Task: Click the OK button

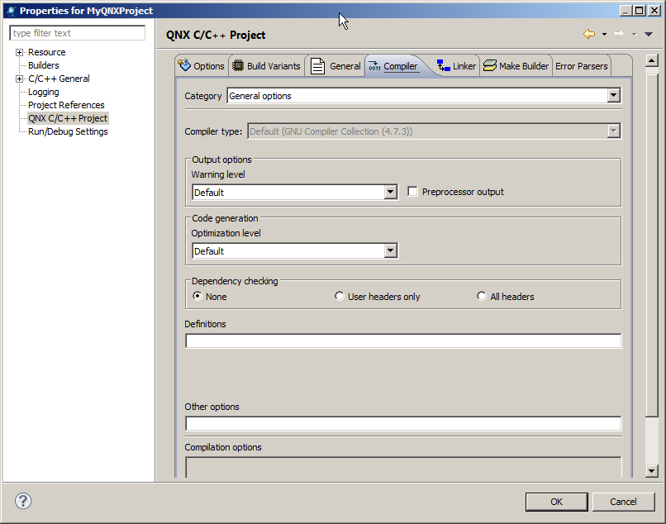Action: (556, 501)
